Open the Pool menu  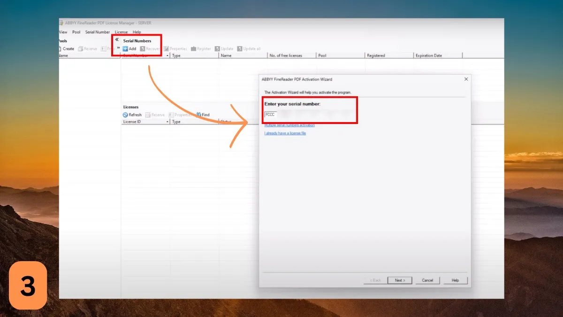pyautogui.click(x=76, y=32)
